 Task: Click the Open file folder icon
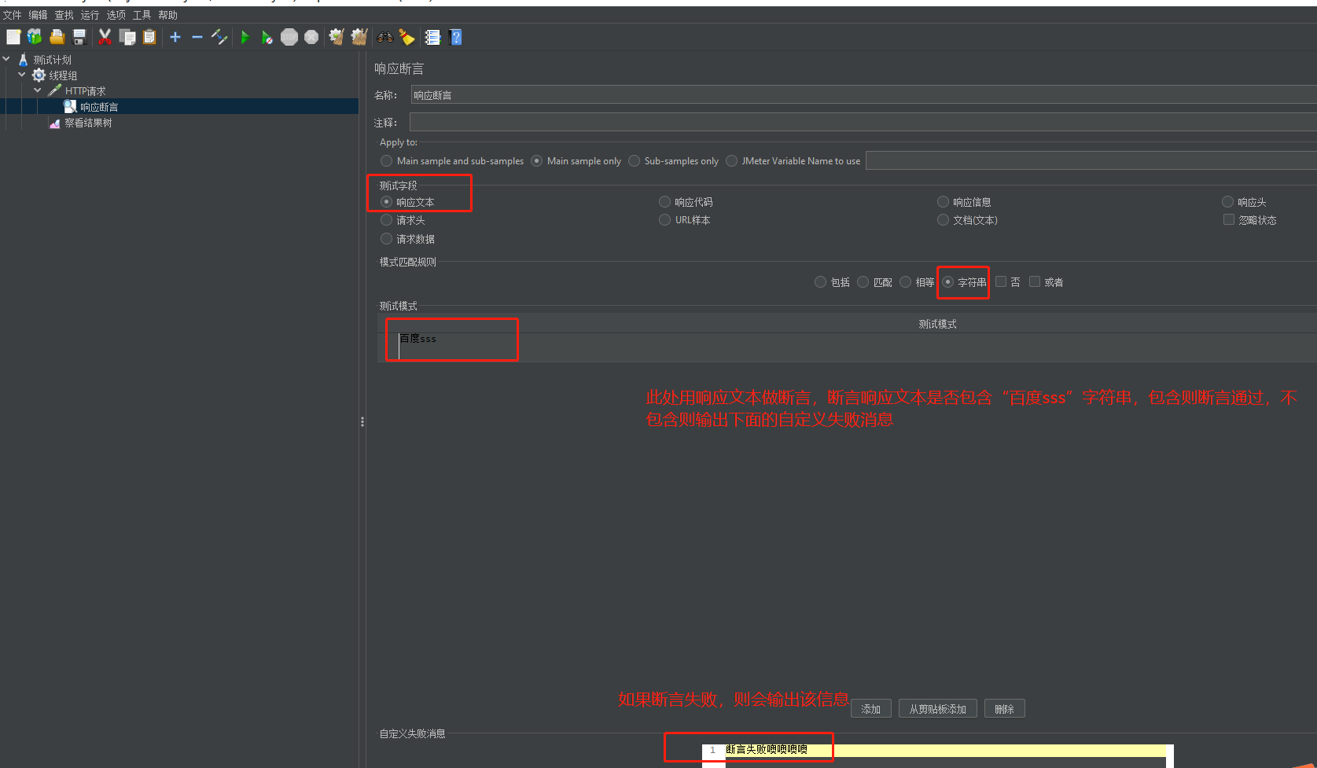click(x=57, y=37)
